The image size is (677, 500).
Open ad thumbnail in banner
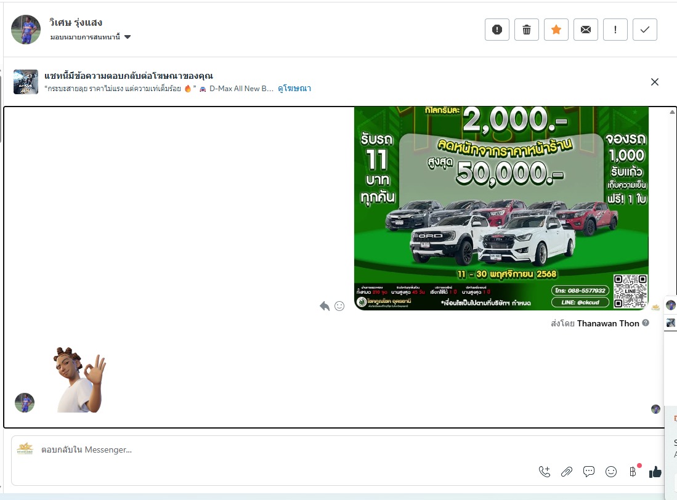pos(26,82)
